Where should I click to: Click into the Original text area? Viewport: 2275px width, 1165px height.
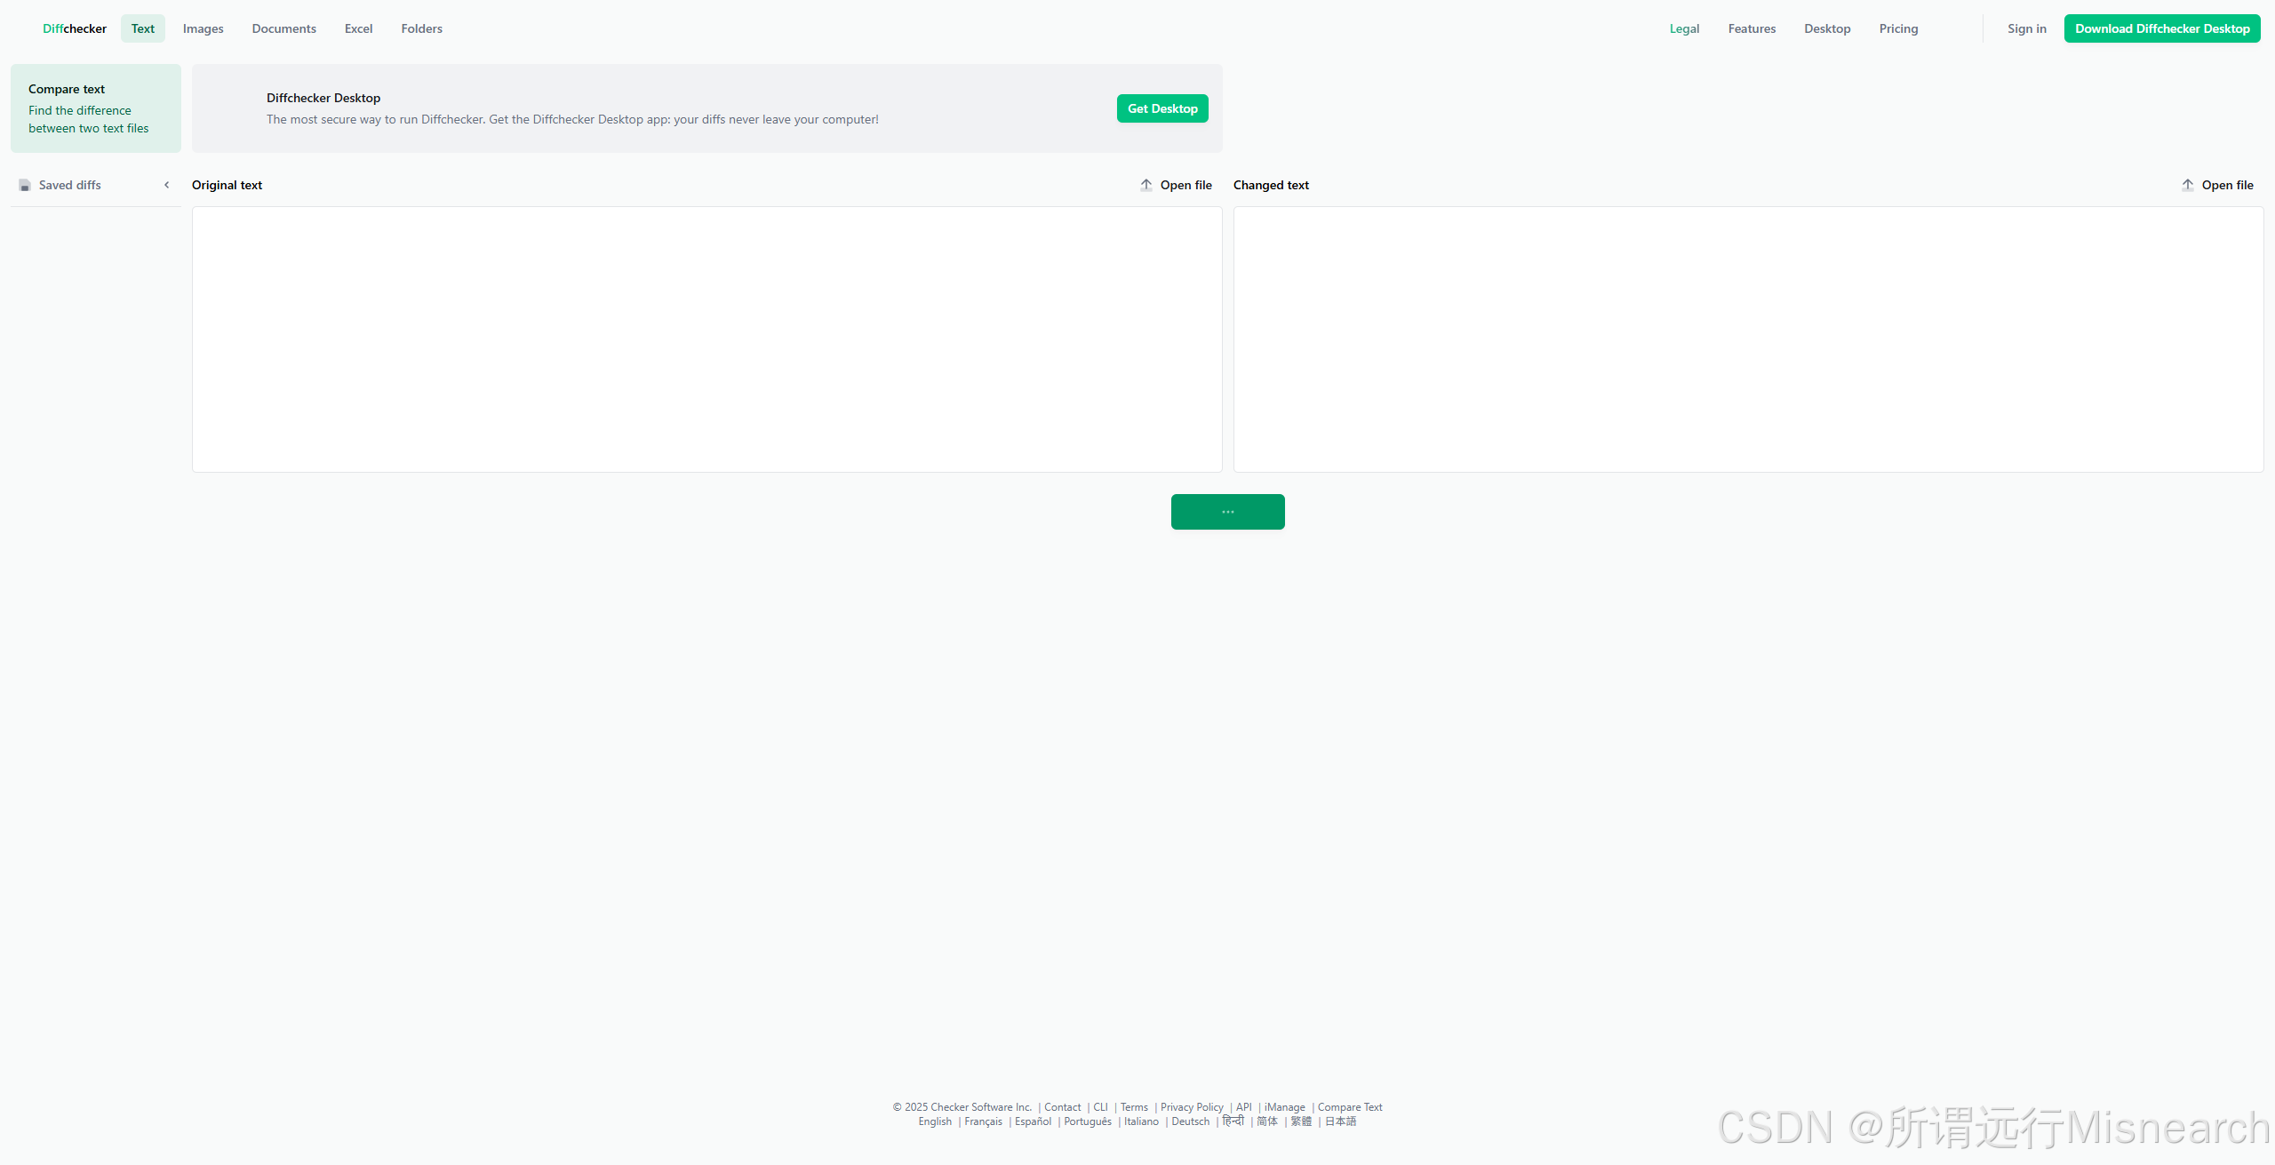click(x=706, y=339)
